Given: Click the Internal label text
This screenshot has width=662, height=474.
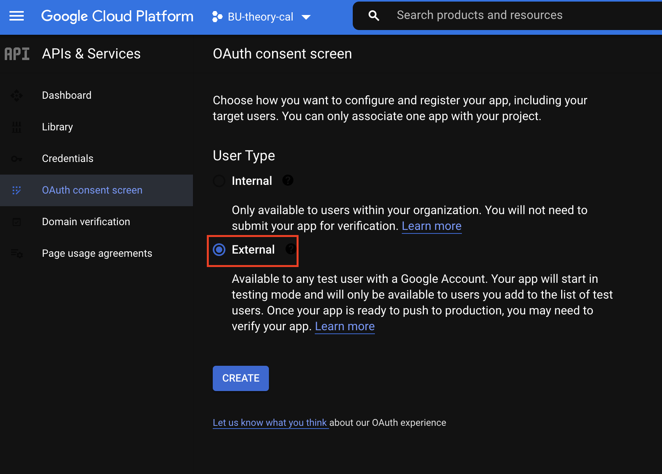Looking at the screenshot, I should (x=252, y=181).
